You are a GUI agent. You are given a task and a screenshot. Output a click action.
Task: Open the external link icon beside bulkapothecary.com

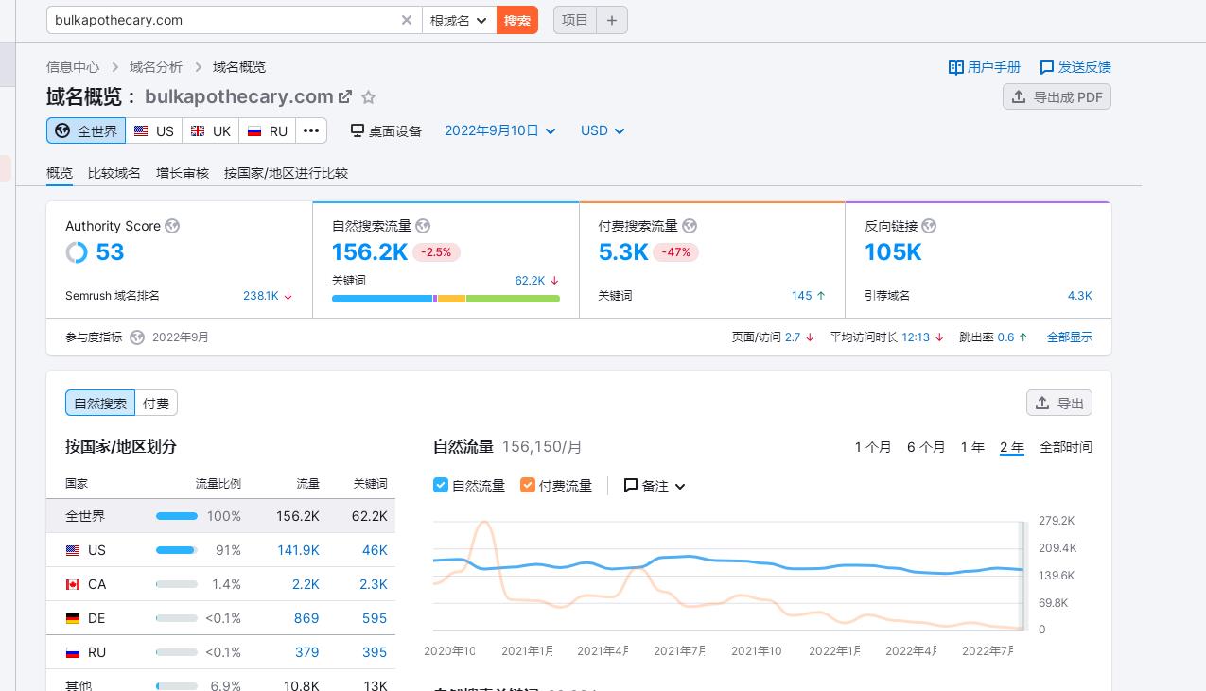click(345, 96)
